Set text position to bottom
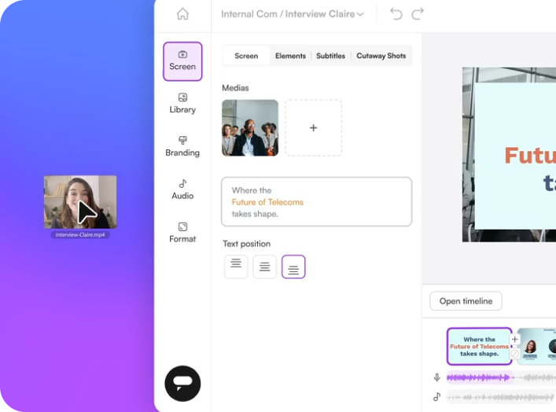 click(293, 267)
